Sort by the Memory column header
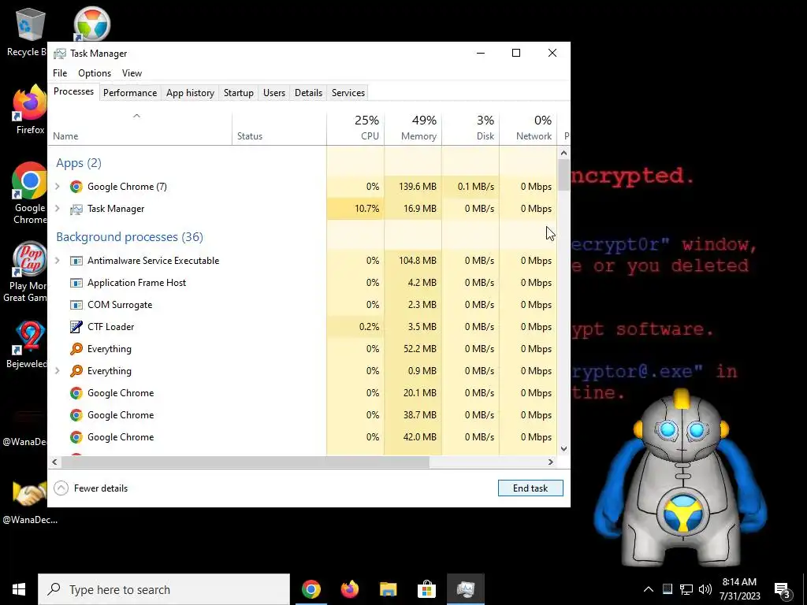This screenshot has height=605, width=807. click(x=413, y=128)
